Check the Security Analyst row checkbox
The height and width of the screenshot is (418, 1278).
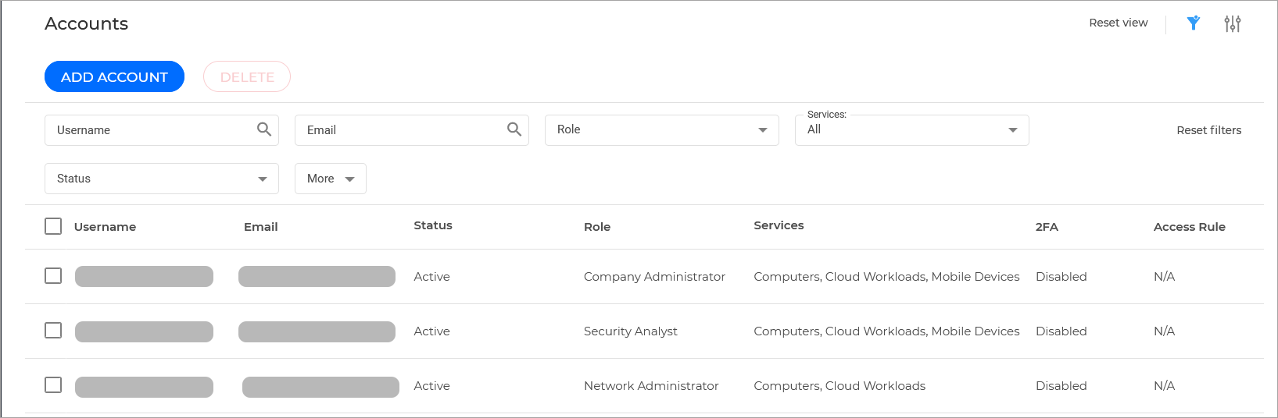pyautogui.click(x=53, y=331)
